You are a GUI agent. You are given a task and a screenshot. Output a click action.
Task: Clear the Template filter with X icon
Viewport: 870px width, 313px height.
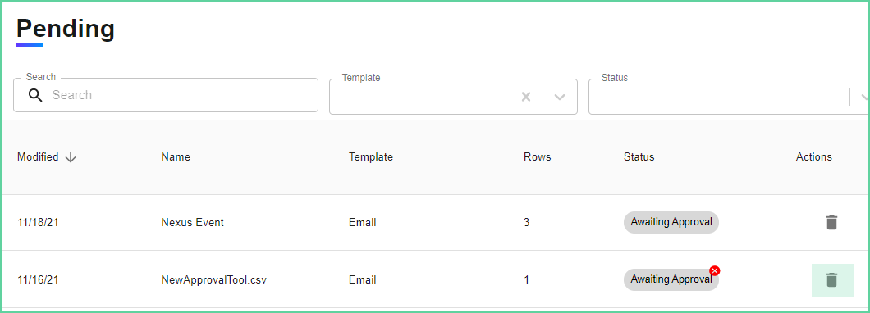(x=526, y=97)
